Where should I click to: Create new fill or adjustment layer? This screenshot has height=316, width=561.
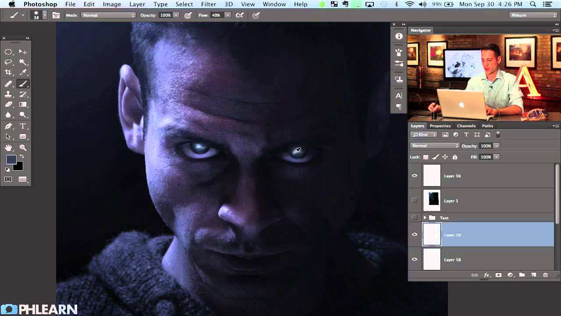[x=510, y=275]
